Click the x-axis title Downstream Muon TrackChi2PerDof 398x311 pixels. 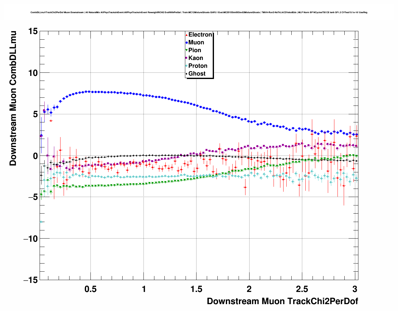(282, 301)
